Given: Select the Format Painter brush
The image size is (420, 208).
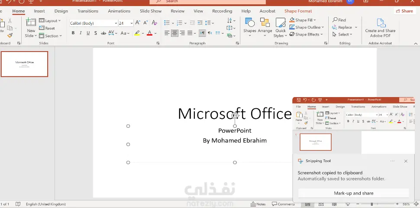Looking at the screenshot, I should pyautogui.click(x=10, y=36).
